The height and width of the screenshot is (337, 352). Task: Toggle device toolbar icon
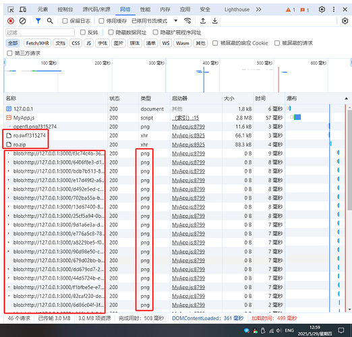click(23, 9)
